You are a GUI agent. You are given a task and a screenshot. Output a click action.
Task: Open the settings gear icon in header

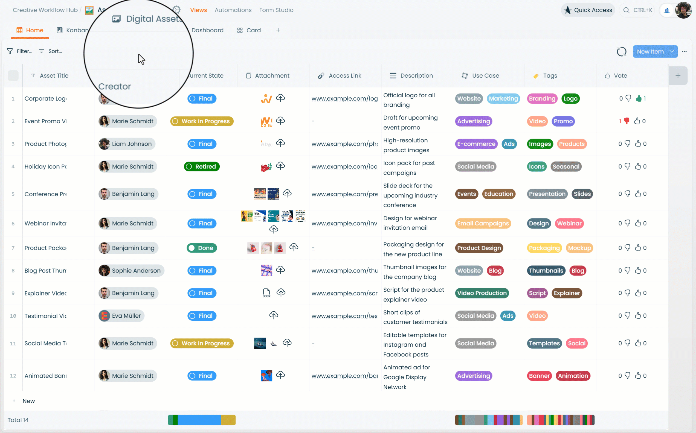click(176, 10)
